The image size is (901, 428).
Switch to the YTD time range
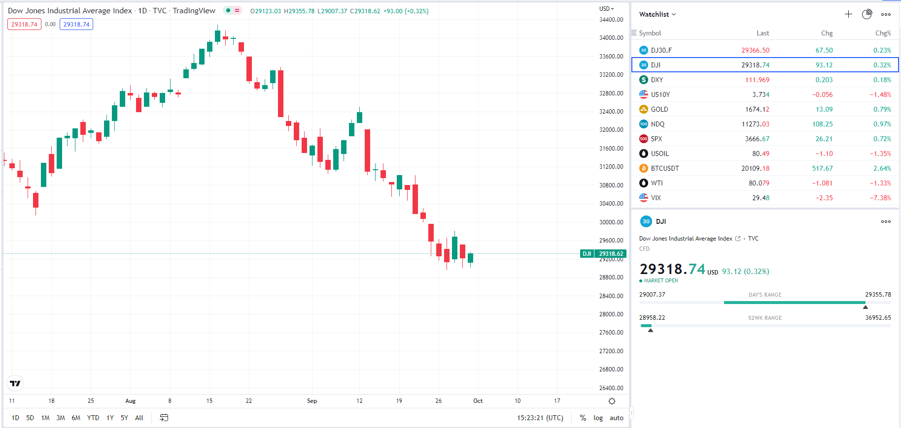93,418
